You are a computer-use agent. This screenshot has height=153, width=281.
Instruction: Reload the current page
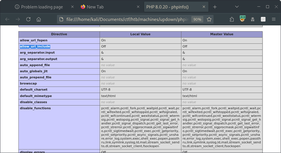click(x=28, y=19)
